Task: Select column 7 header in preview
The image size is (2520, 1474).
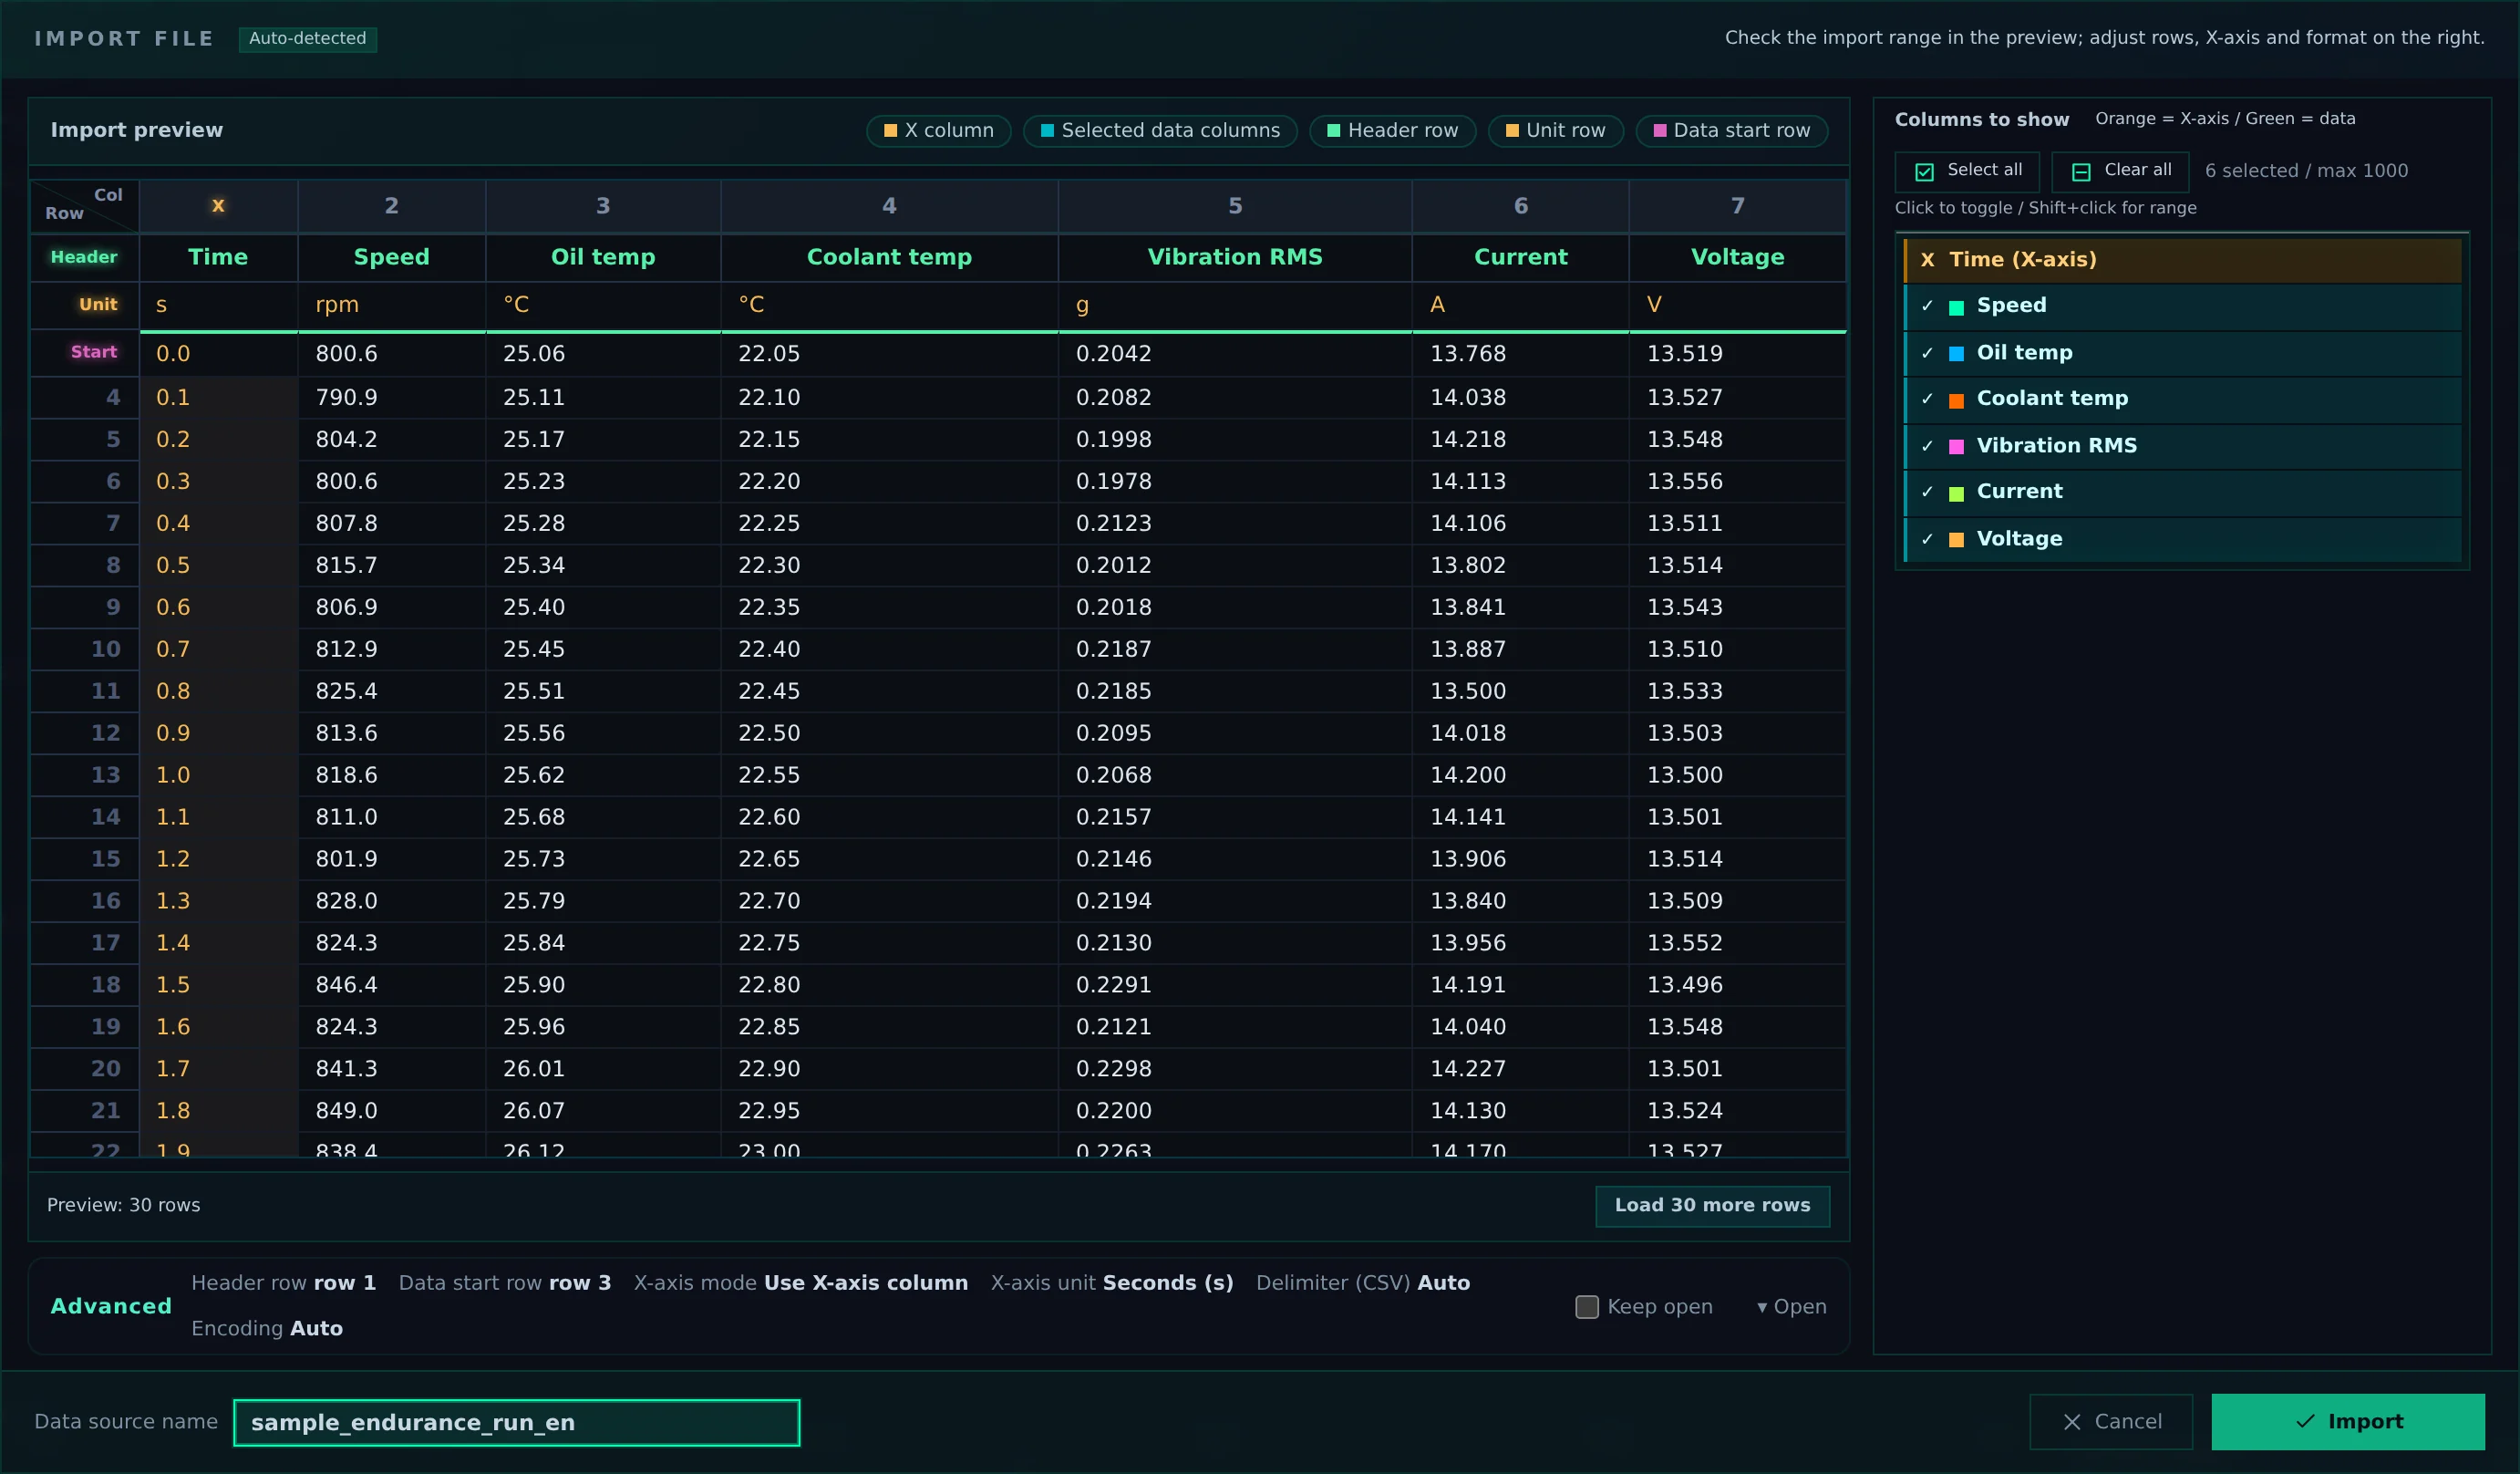Action: coord(1737,206)
